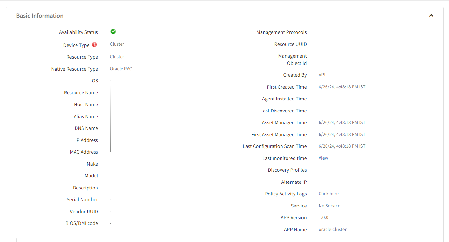Click the Management Object Id label
The image size is (449, 242).
pyautogui.click(x=293, y=60)
